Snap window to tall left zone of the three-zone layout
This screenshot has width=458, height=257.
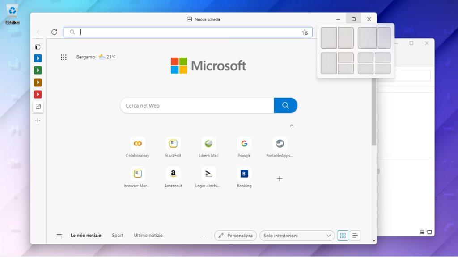click(x=329, y=63)
